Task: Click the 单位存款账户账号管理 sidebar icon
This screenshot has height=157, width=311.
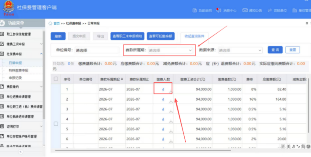Action: (x=2, y=136)
